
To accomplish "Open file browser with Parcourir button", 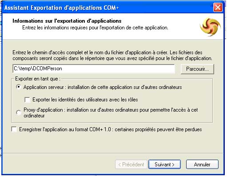I will [197, 69].
